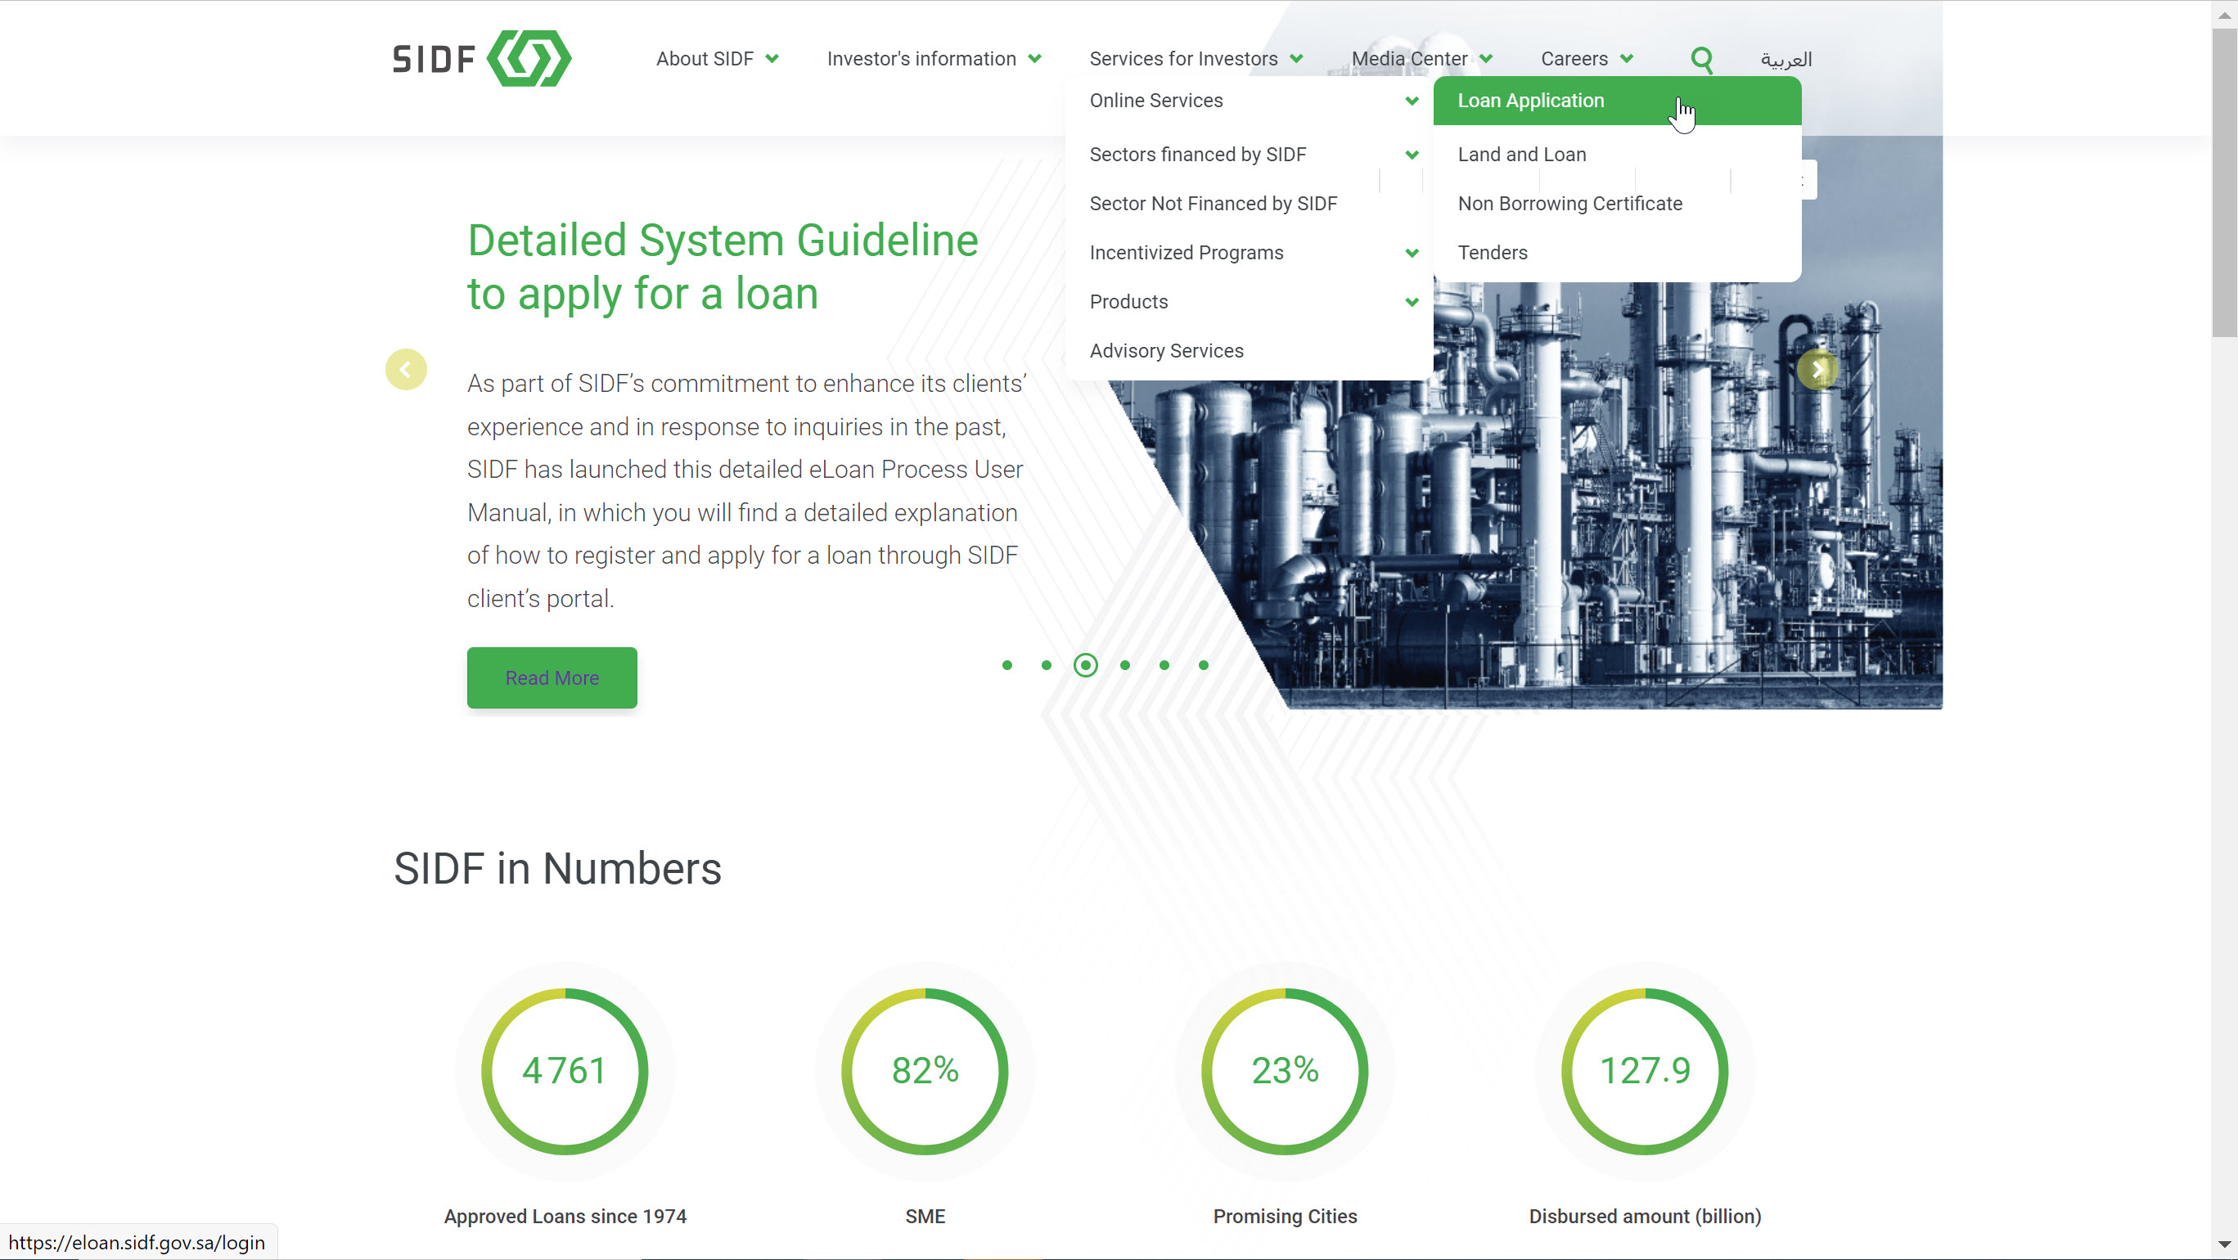Open Tenders item
The height and width of the screenshot is (1260, 2238).
1492,253
